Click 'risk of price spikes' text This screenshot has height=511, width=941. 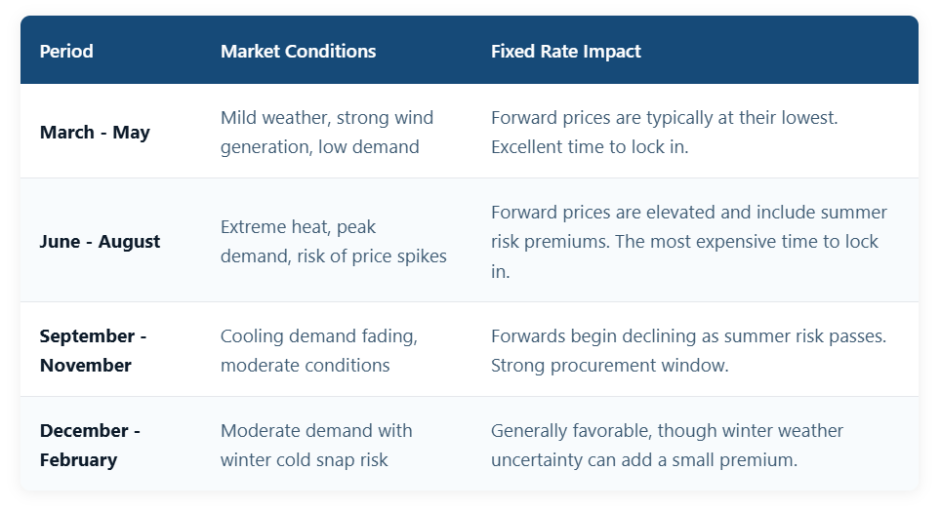pos(372,256)
